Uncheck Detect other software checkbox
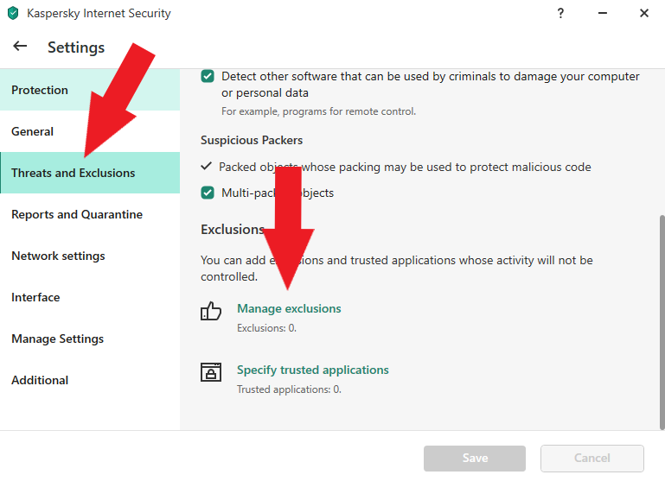This screenshot has width=665, height=481. tap(208, 76)
